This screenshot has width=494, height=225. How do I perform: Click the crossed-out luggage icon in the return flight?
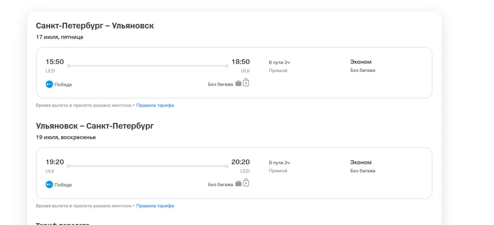[246, 183]
